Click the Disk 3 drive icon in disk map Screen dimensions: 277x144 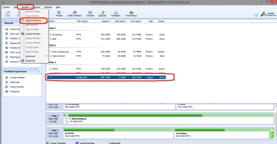(49, 130)
